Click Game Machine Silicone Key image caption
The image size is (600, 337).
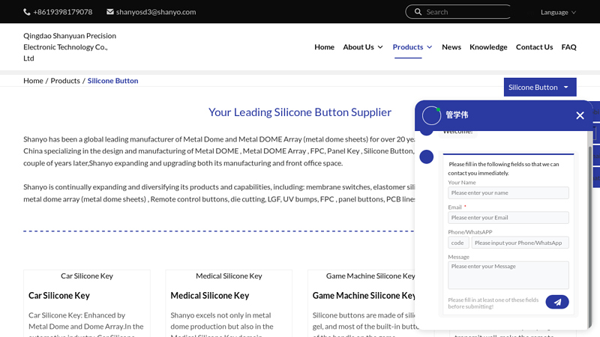tap(370, 276)
